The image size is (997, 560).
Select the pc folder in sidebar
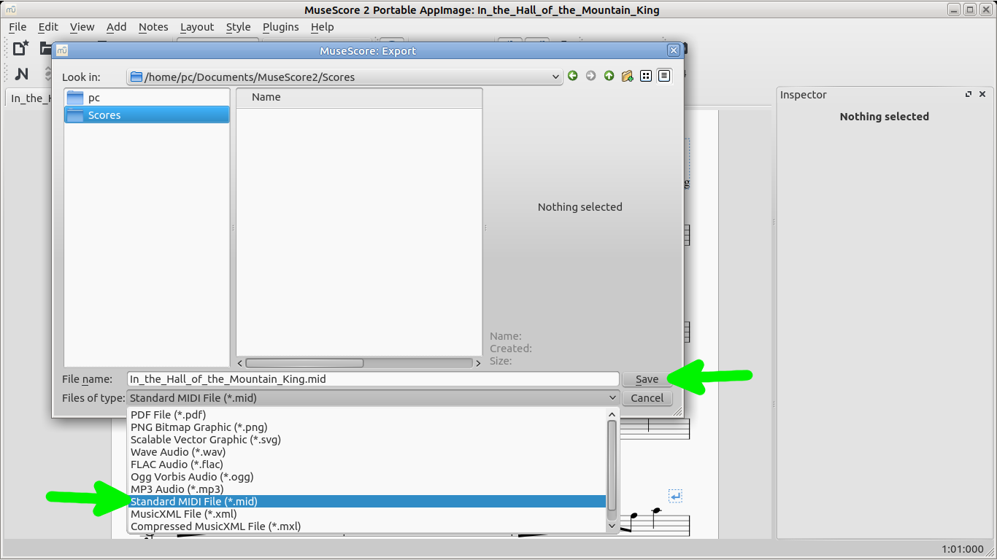[147, 98]
